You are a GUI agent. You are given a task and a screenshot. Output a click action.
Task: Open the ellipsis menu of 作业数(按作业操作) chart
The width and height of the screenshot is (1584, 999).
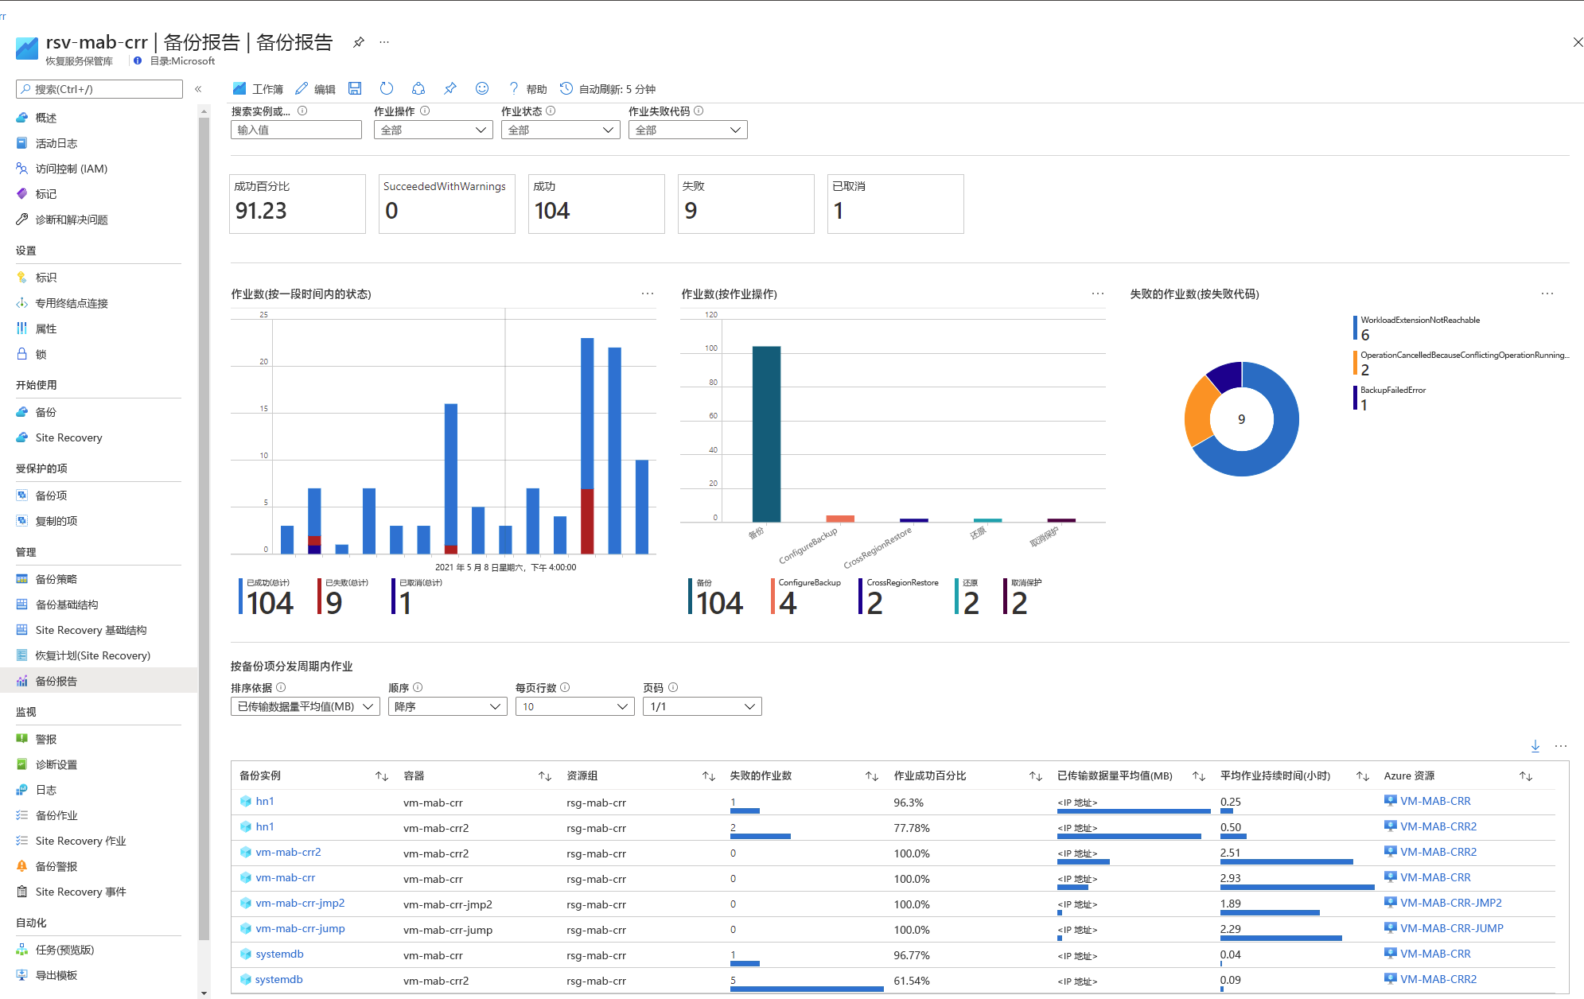1098,293
